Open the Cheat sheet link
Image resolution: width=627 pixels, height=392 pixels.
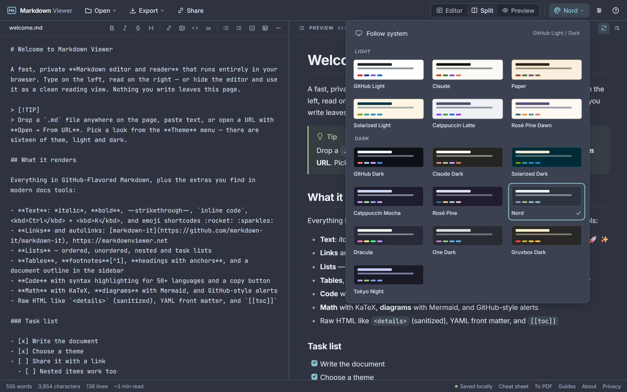click(x=513, y=386)
